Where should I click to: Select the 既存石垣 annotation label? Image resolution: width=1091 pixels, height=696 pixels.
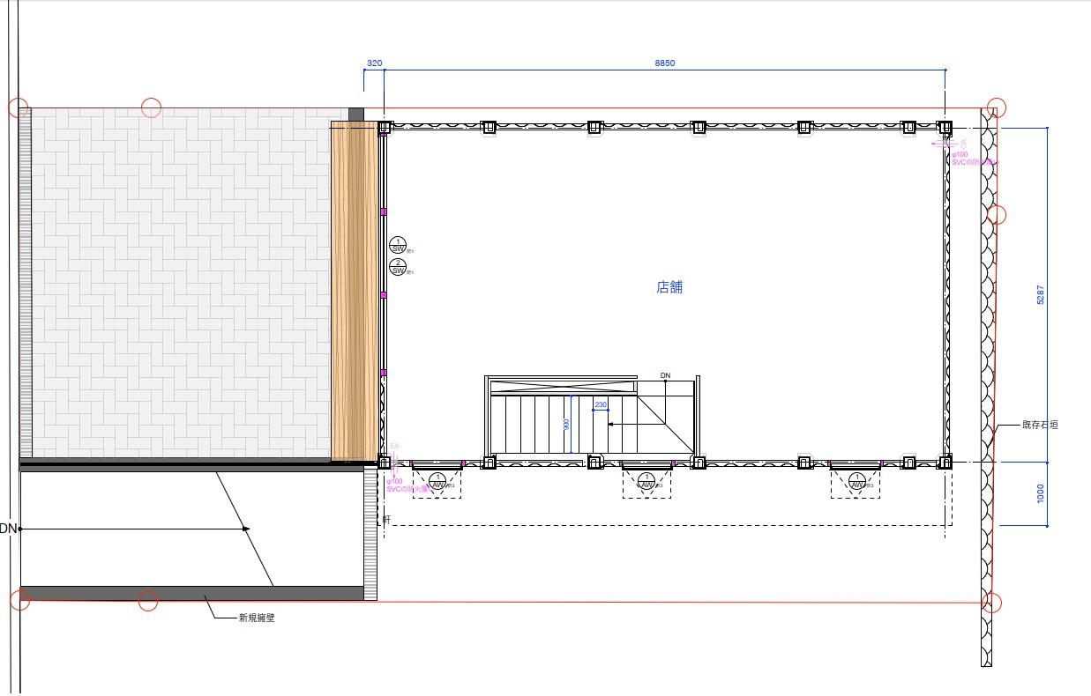(x=1040, y=425)
